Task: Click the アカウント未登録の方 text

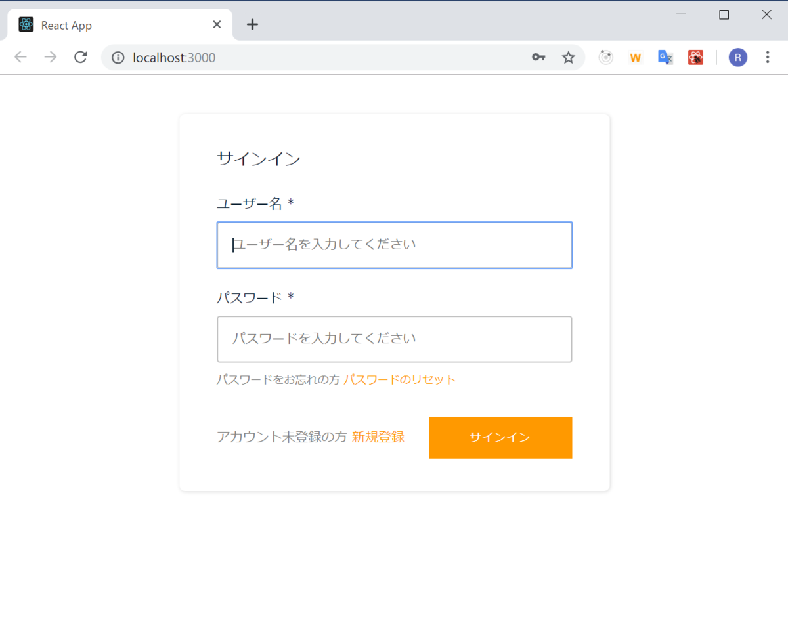Action: click(x=282, y=437)
